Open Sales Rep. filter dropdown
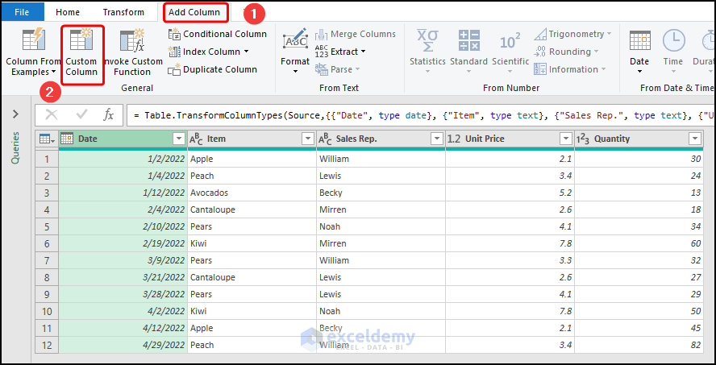This screenshot has height=365, width=716. coord(437,139)
